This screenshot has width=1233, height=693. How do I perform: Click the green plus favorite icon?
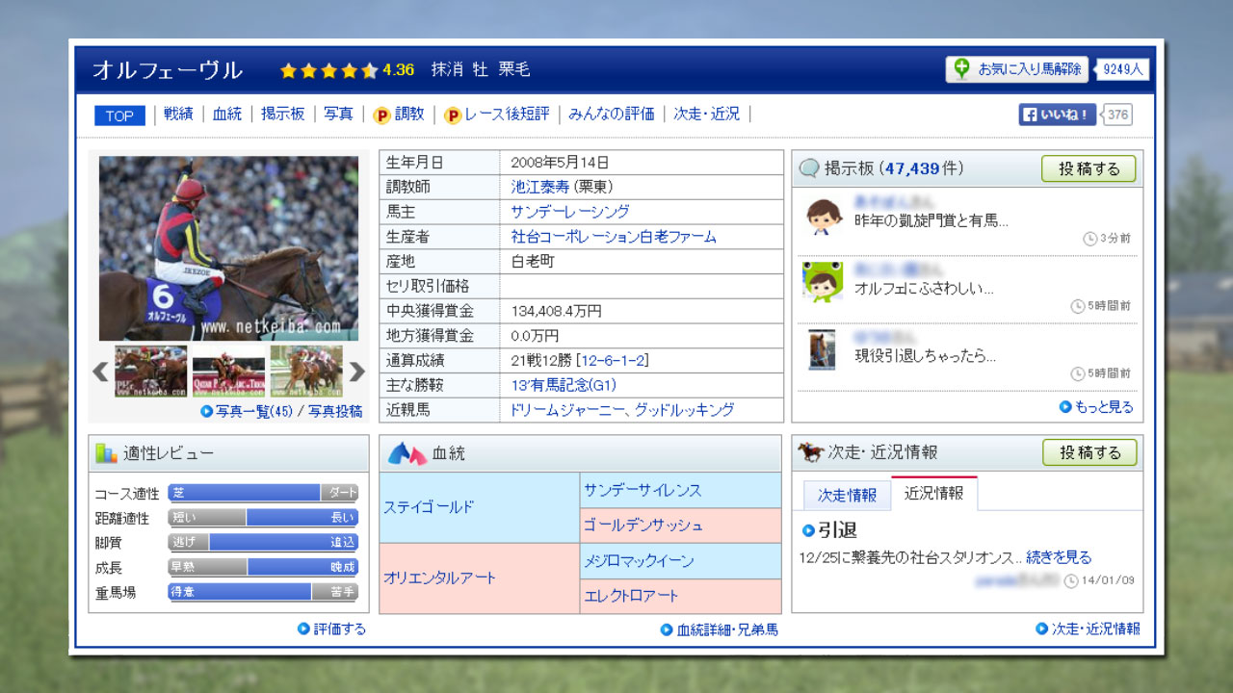click(x=961, y=69)
